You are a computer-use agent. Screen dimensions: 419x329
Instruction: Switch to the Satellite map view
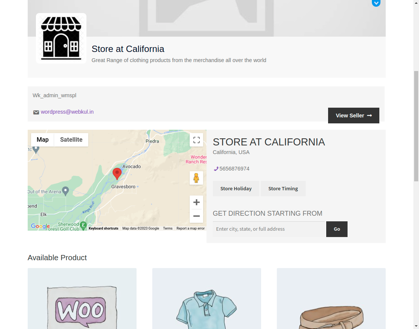pos(71,139)
